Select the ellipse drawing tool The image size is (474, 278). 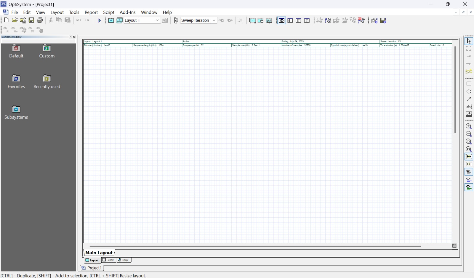[469, 91]
